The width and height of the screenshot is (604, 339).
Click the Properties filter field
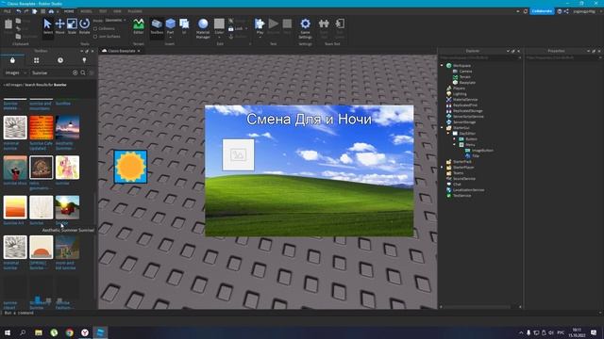[x=563, y=57]
